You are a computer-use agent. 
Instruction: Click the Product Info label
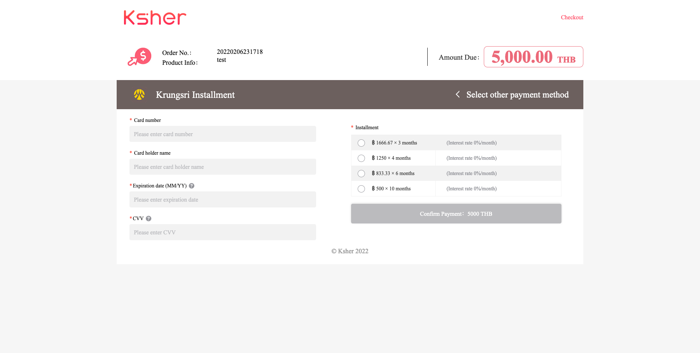tap(180, 63)
